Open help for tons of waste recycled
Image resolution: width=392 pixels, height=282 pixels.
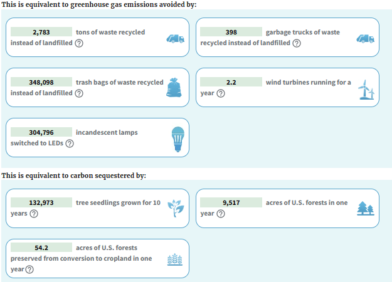(79, 43)
